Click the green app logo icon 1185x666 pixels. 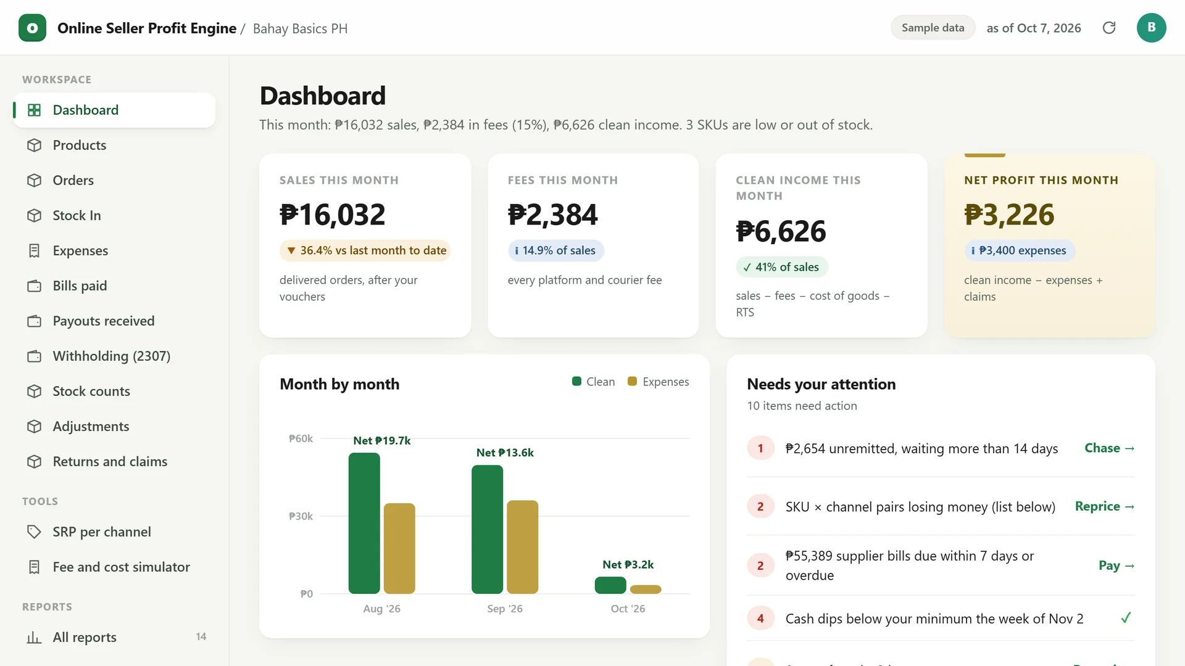click(32, 28)
